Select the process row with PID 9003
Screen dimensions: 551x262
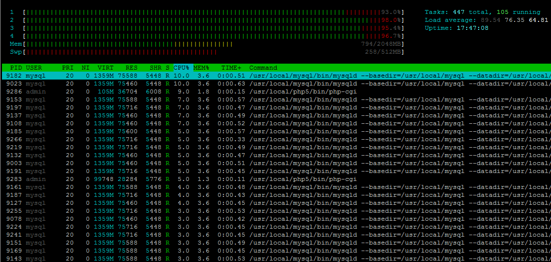point(276,163)
